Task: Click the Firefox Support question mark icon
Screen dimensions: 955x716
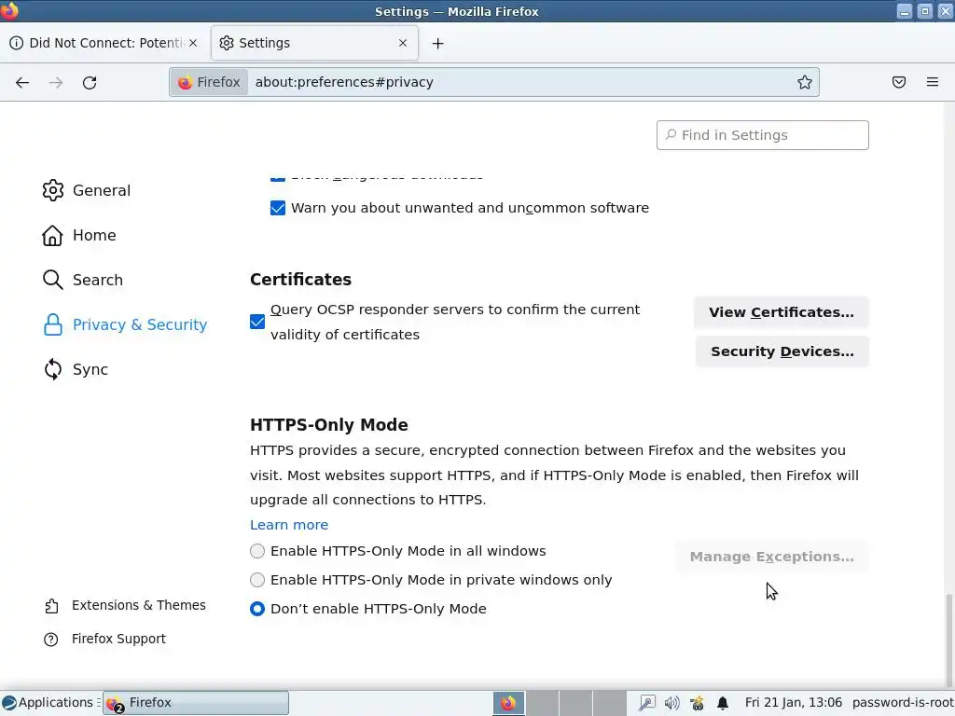Action: coord(51,640)
